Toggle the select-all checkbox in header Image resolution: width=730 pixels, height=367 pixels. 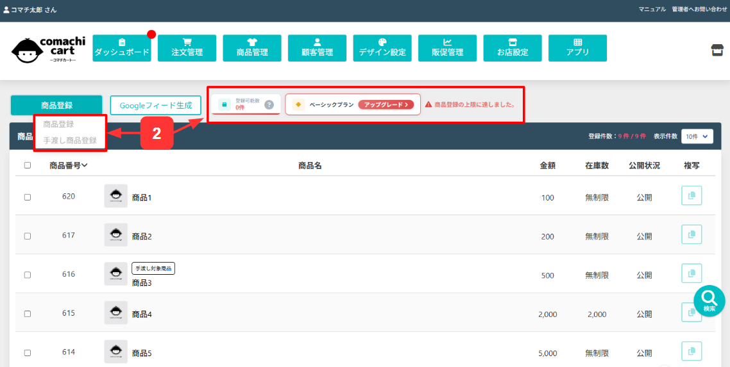[28, 165]
